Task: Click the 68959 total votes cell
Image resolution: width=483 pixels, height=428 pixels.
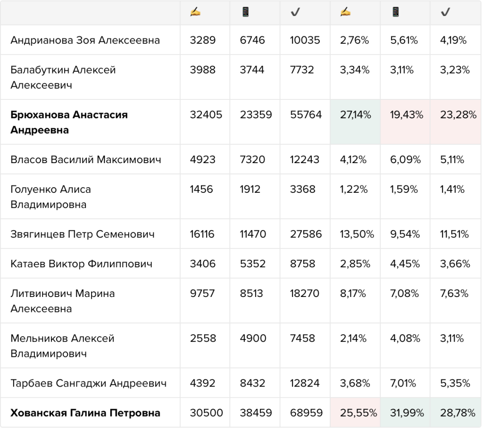Action: pos(305,412)
